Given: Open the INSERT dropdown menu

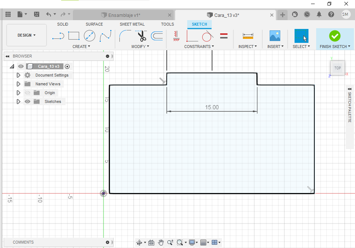Looking at the screenshot, I should click(275, 47).
